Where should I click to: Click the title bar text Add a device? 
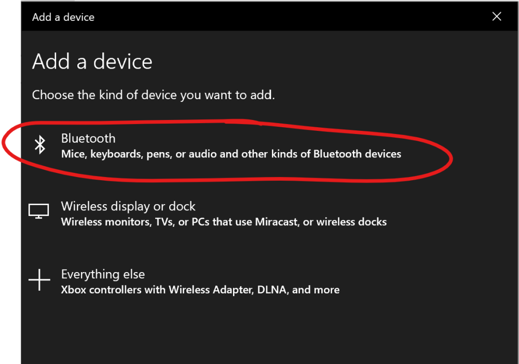tap(63, 17)
